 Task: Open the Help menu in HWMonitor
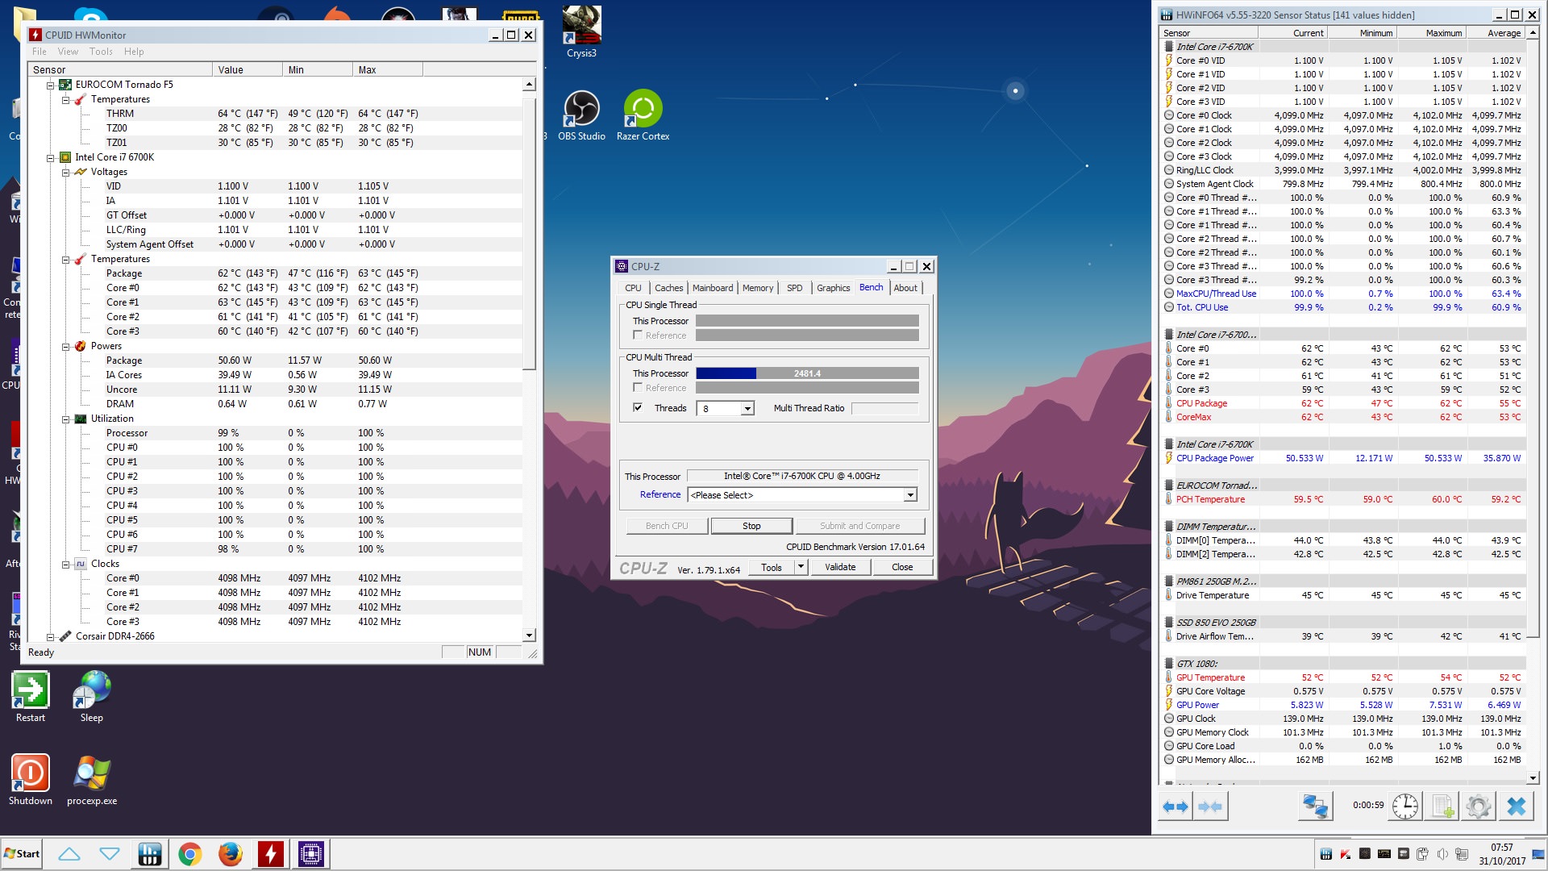134,52
